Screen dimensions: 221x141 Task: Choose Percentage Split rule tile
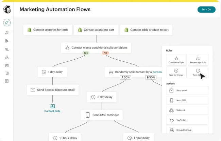pyautogui.click(x=198, y=60)
